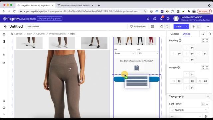Click the Unpublished status badge

[33, 27]
